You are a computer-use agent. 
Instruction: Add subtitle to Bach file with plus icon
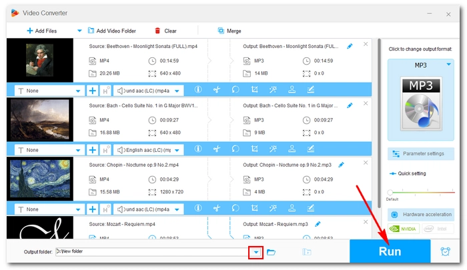click(92, 150)
